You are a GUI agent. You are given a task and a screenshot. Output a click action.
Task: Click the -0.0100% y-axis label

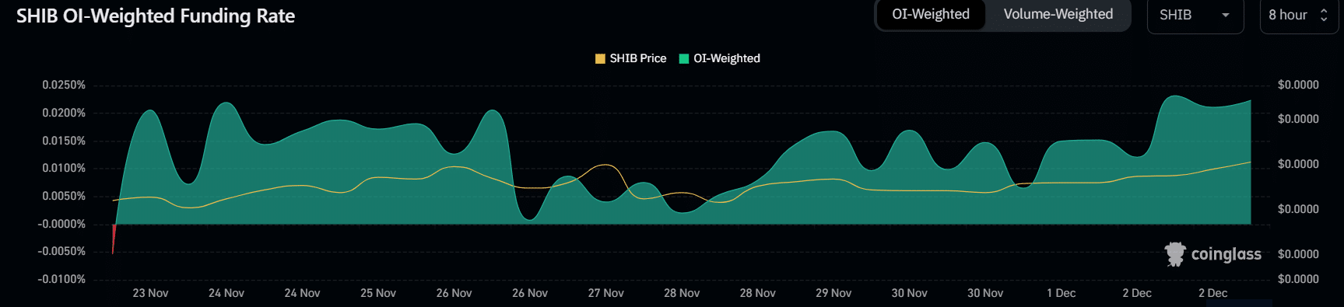click(x=61, y=279)
